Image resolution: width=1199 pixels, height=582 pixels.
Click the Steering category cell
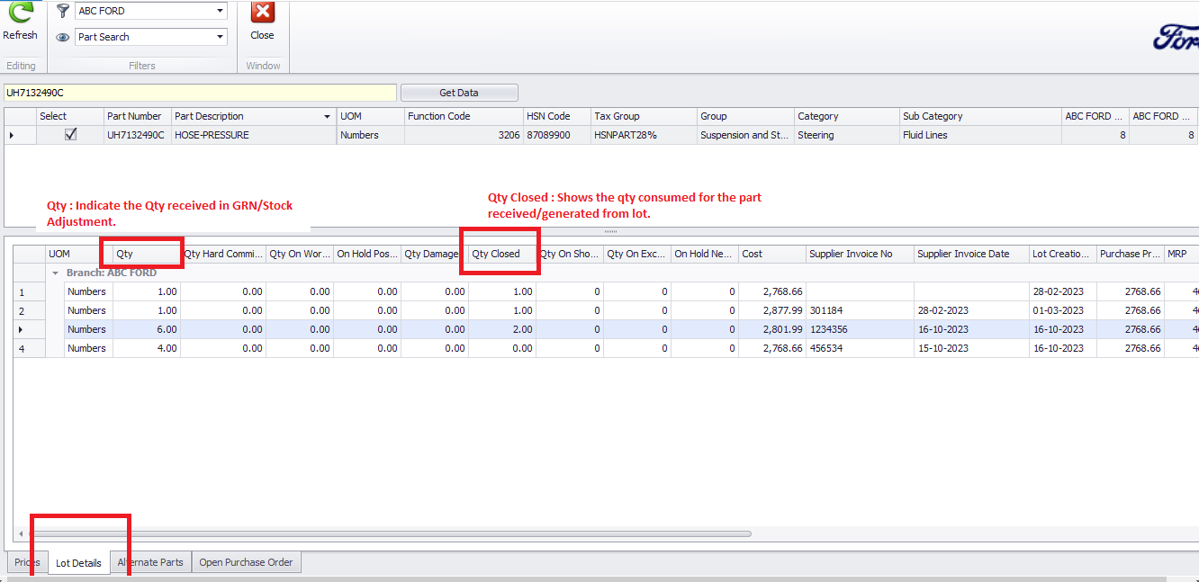pyautogui.click(x=846, y=135)
